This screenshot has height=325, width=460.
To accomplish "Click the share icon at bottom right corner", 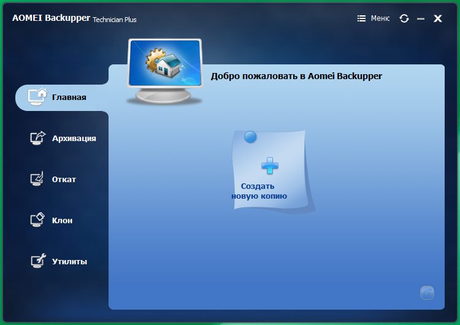I will pos(427,292).
